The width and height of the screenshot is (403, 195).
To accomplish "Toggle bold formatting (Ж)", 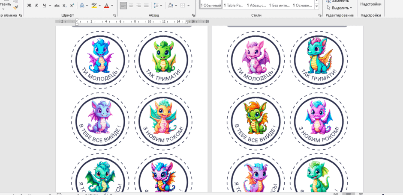I will 29,6.
